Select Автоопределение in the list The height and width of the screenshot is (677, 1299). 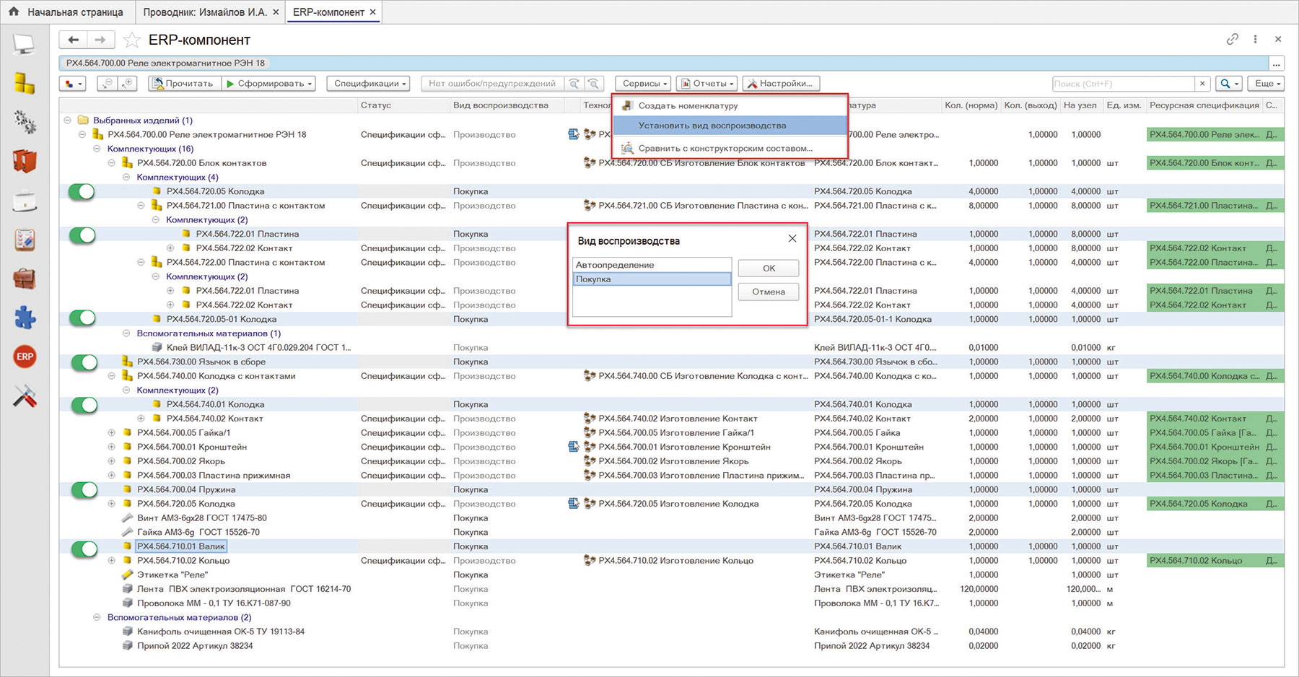coord(652,265)
